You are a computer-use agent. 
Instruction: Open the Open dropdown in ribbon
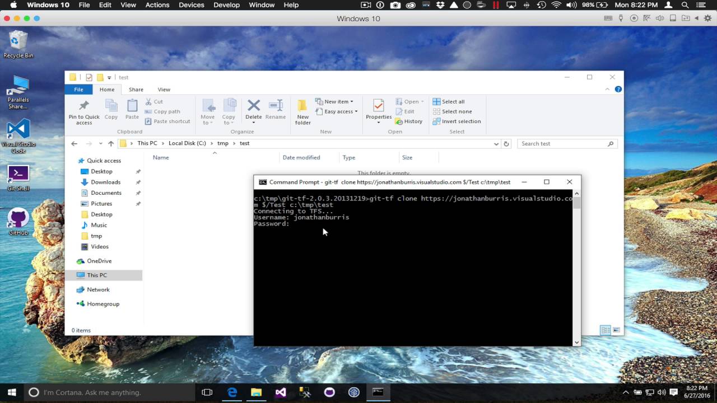pyautogui.click(x=409, y=102)
